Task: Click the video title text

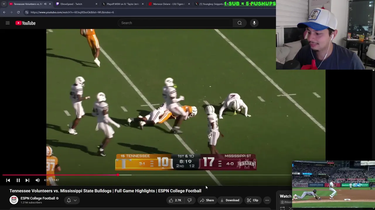Action: [105, 191]
